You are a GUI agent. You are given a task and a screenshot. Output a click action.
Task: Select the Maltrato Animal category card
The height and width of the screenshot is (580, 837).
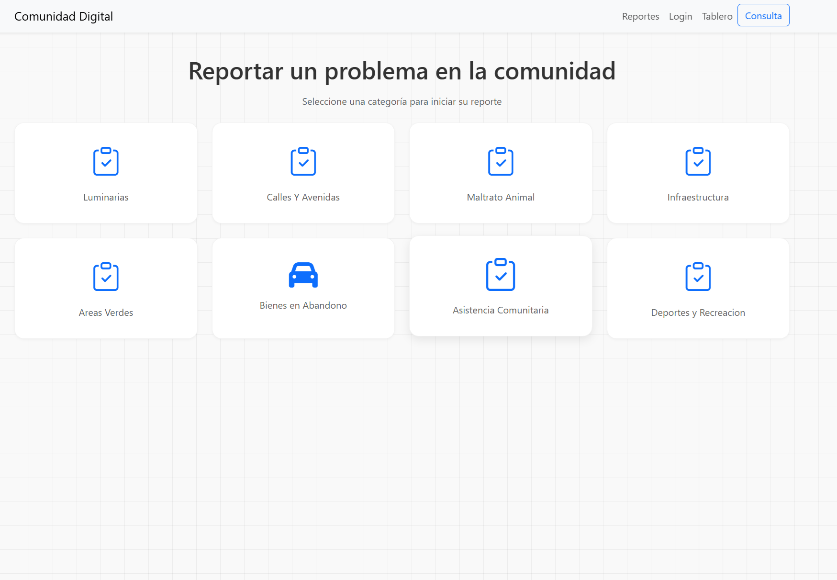(501, 173)
